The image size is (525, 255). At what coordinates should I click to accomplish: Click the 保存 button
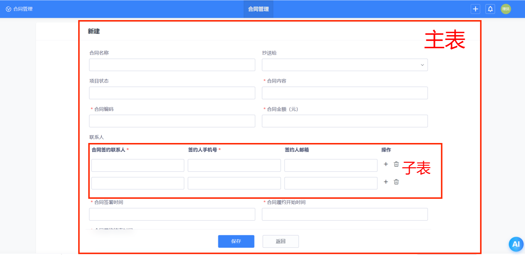coord(236,241)
